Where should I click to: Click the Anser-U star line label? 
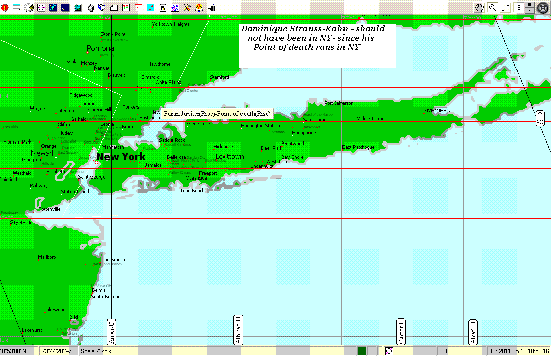click(111, 332)
